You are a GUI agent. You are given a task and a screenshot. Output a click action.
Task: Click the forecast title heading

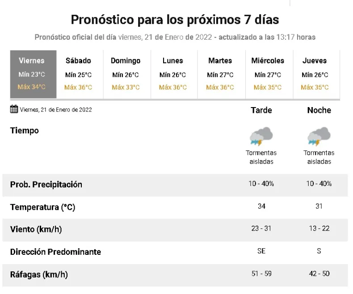click(175, 20)
